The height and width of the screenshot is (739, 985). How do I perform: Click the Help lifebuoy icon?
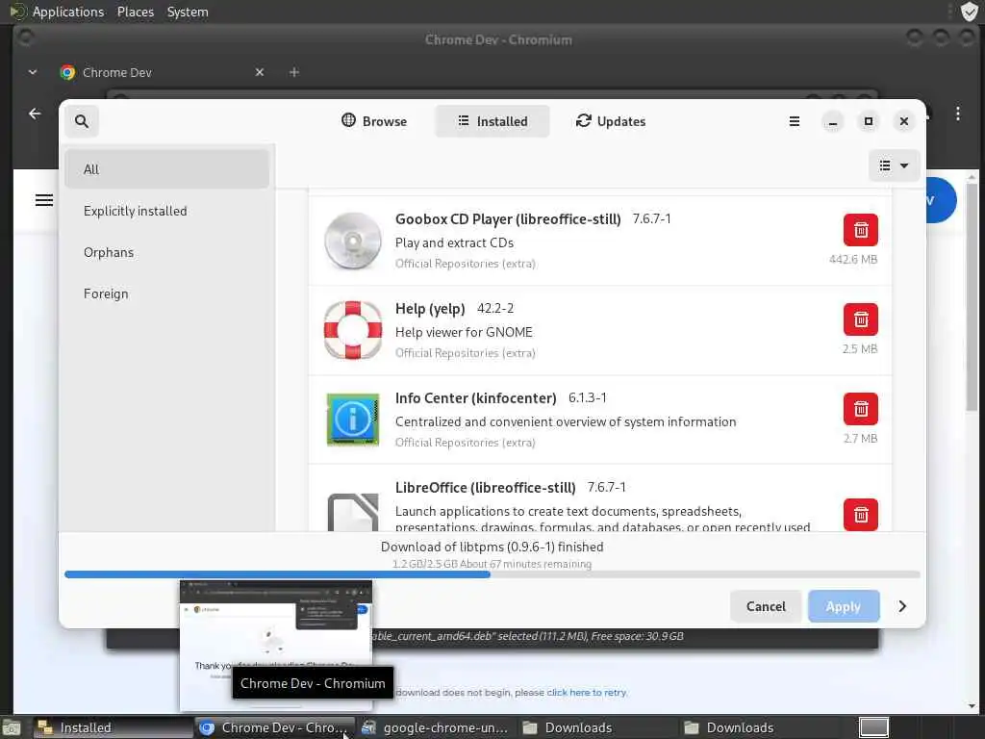[x=353, y=331]
